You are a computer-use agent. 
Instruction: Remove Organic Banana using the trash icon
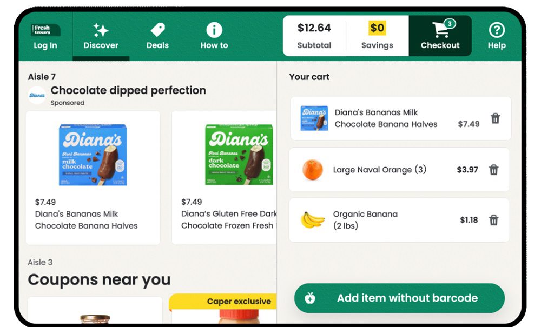494,219
